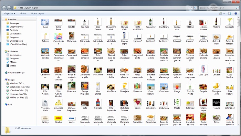Viewport: 241px width, 136px height.
Task: Select the Corona Light can icon
Action: 124,36
